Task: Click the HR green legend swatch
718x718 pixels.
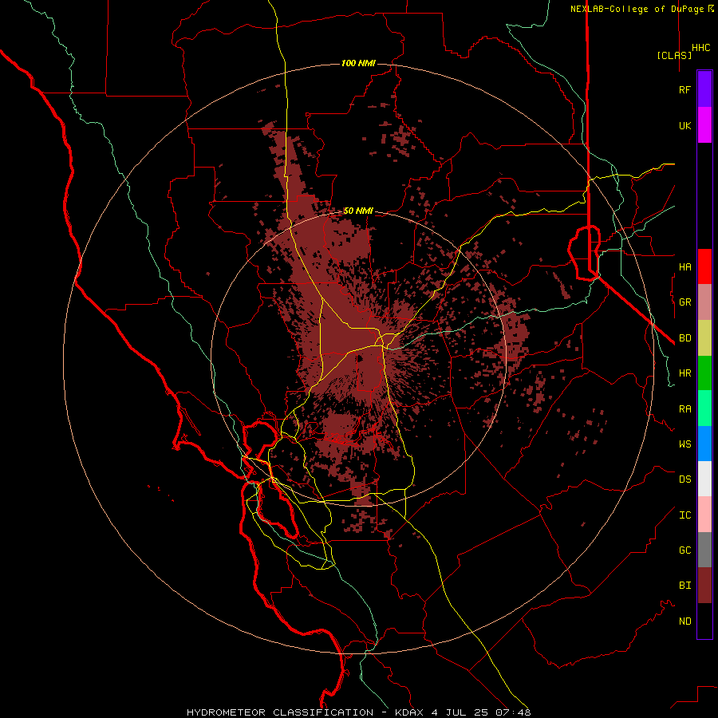Action: coord(704,373)
